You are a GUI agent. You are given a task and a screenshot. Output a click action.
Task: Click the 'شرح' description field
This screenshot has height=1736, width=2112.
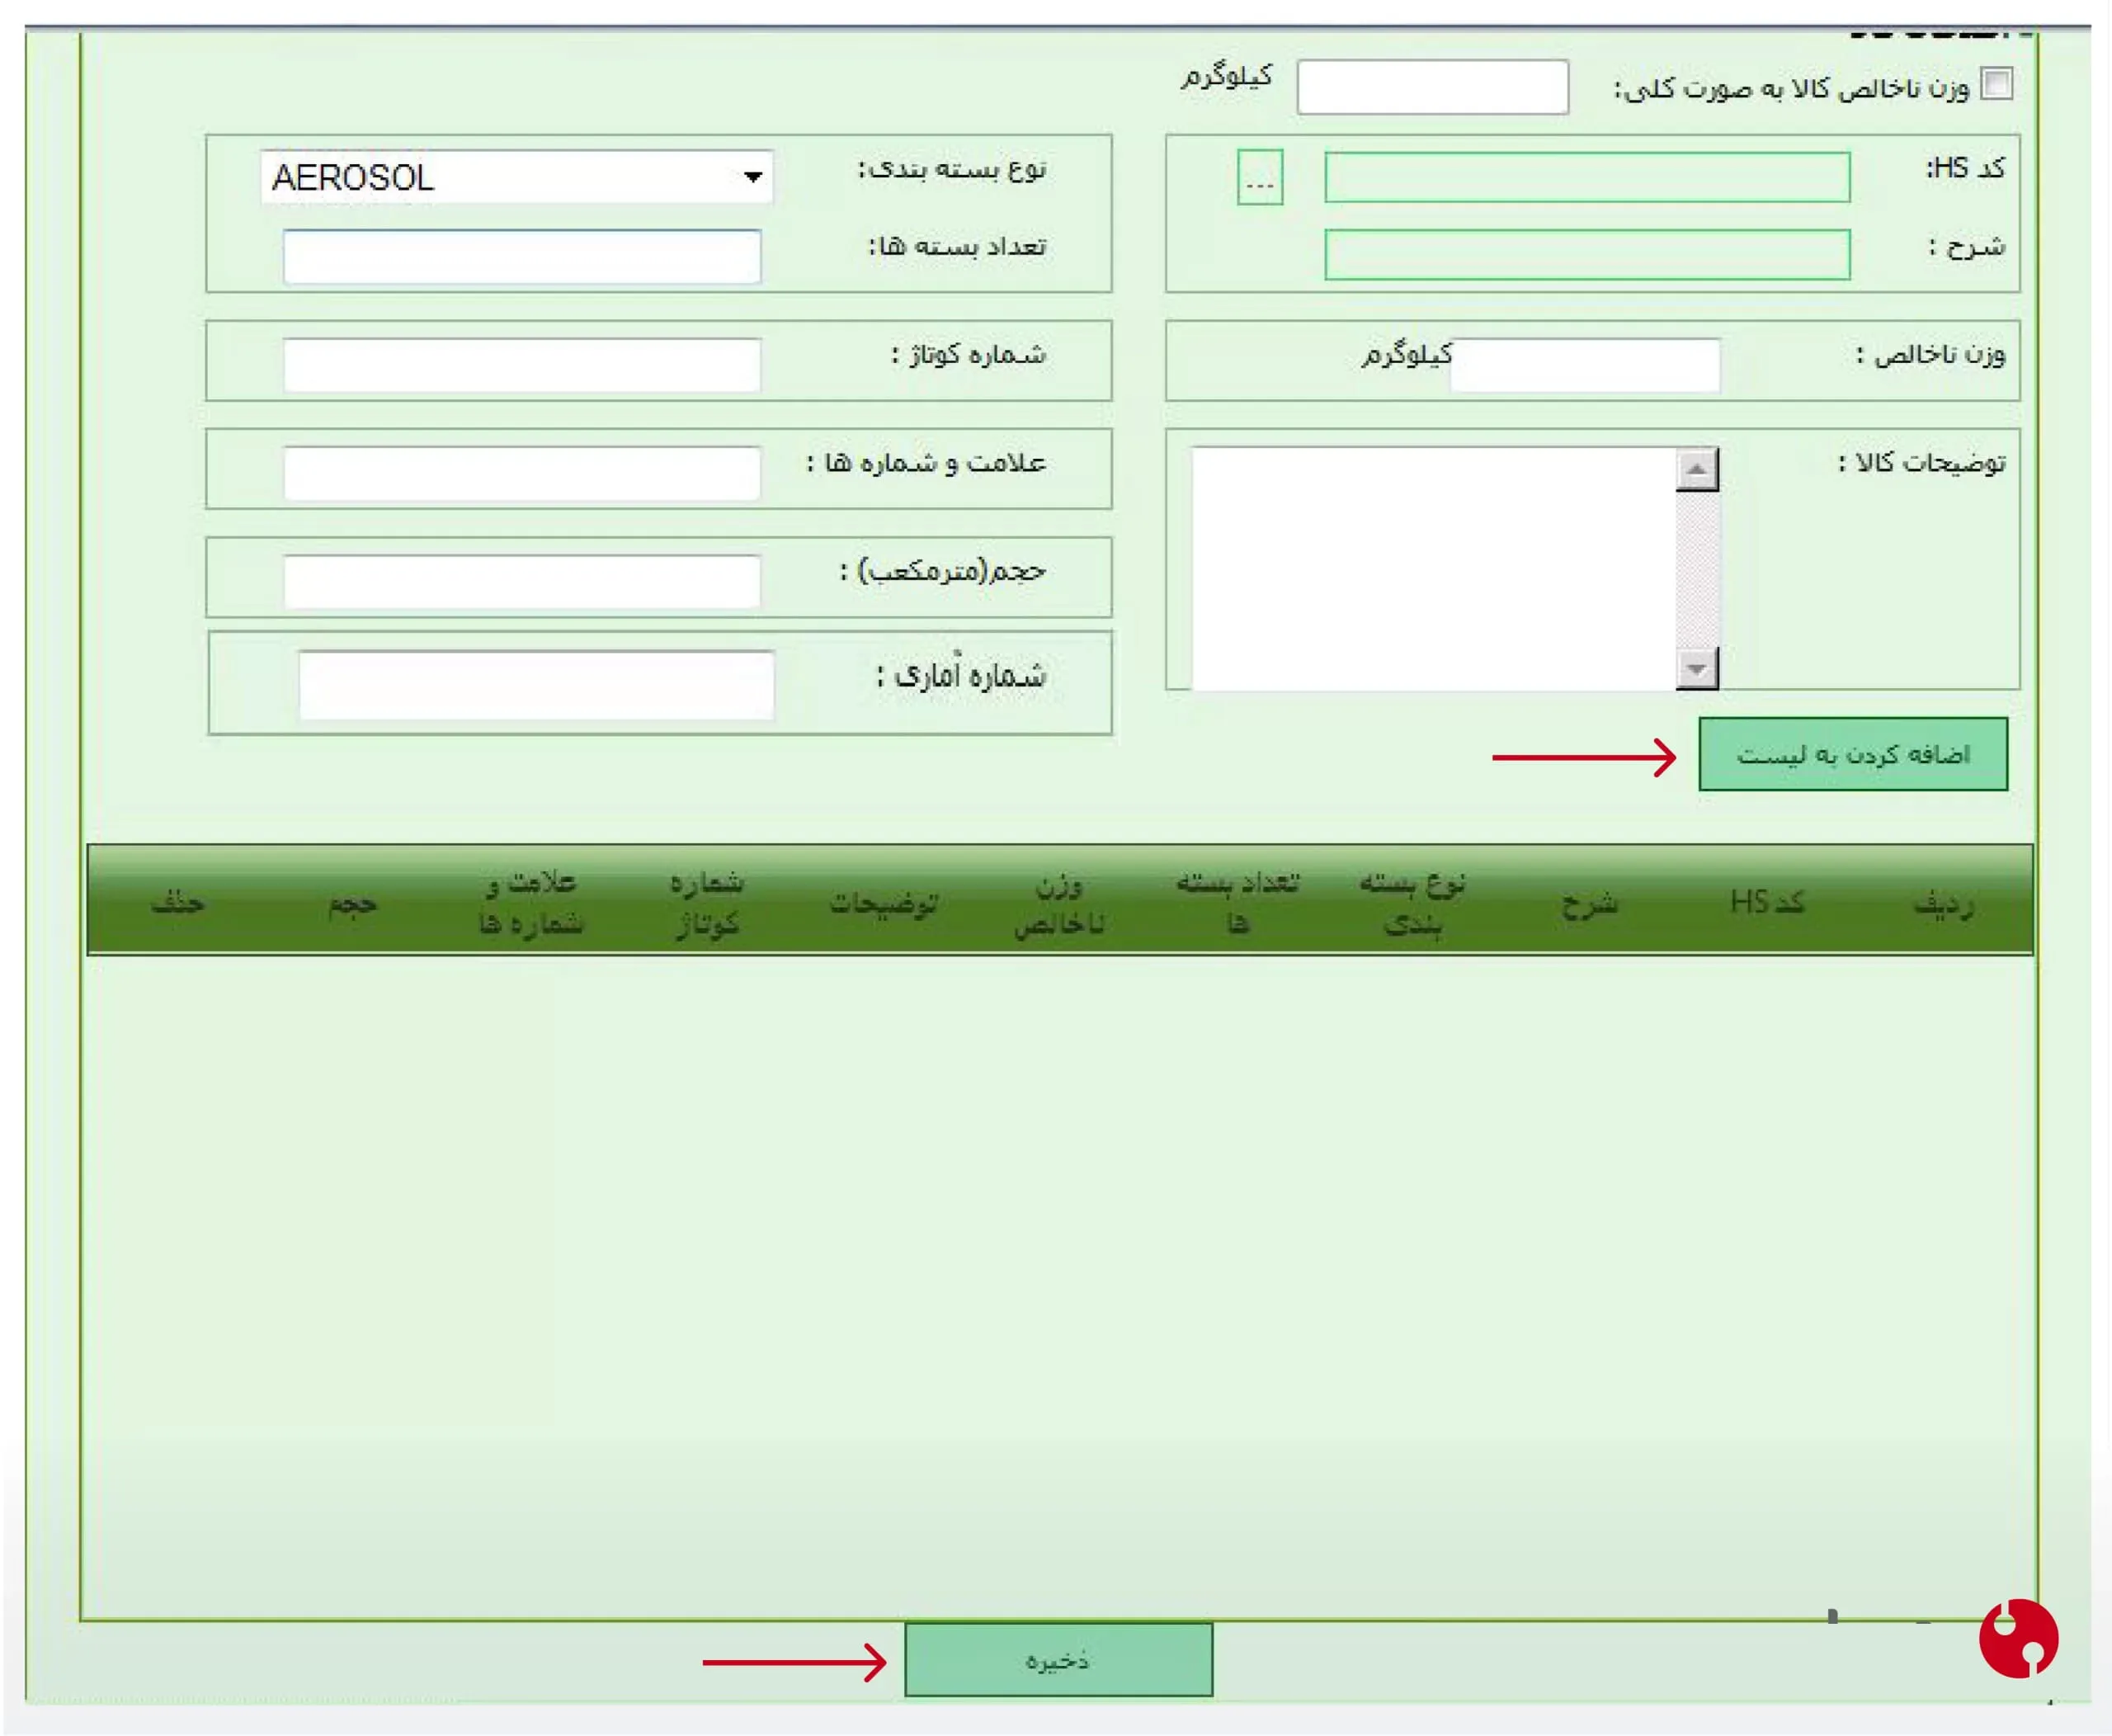tap(1587, 254)
